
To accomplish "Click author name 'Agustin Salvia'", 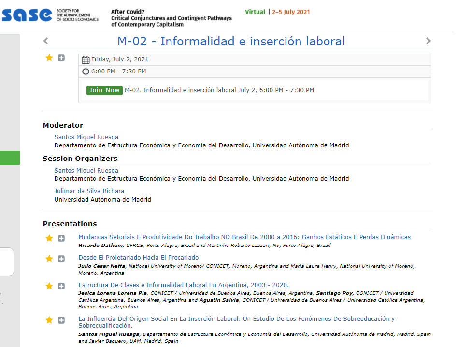I will (219, 300).
